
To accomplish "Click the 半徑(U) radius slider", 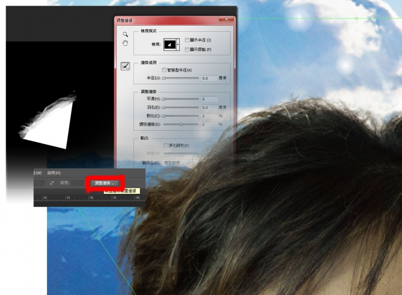I will [181, 78].
